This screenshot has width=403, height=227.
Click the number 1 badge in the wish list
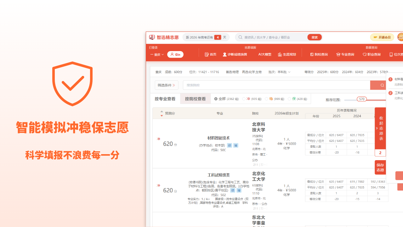[390, 79]
